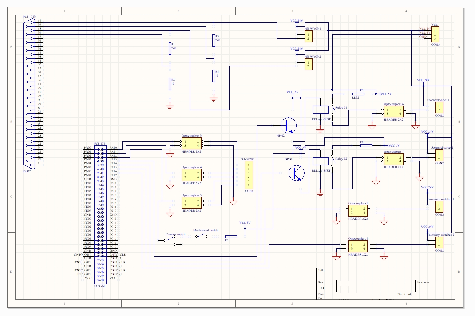The image size is (475, 316).
Task: Select the Solenoid valve 1 CON2 connector
Action: tap(440, 107)
